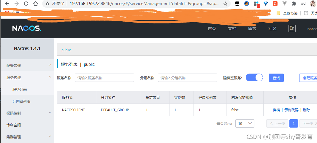Select 订阅者列表 in the sidebar
Viewport: 317px width, 143px height.
[27, 101]
